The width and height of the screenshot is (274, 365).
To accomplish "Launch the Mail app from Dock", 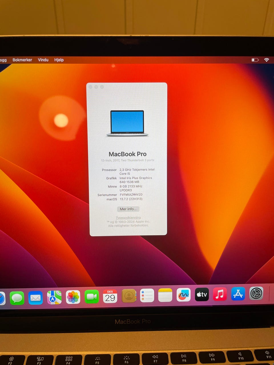I will (36, 298).
